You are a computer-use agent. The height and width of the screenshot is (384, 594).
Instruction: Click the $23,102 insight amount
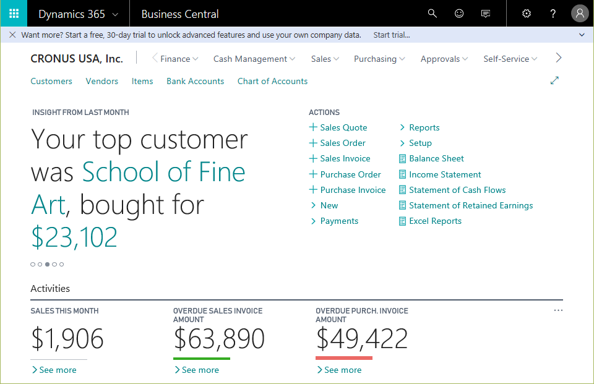click(x=74, y=237)
